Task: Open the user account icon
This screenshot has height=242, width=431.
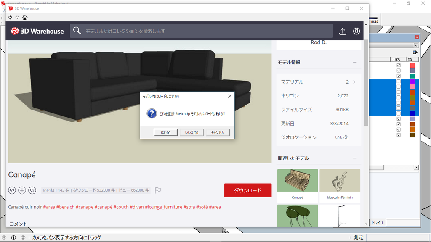Action: [357, 31]
